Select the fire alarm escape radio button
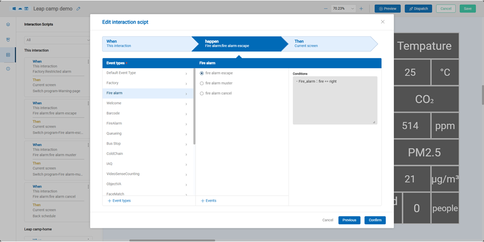The width and height of the screenshot is (484, 242). (202, 73)
